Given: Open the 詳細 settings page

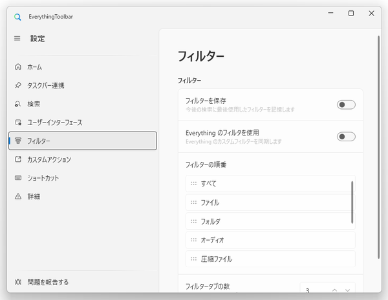Looking at the screenshot, I should coord(83,196).
